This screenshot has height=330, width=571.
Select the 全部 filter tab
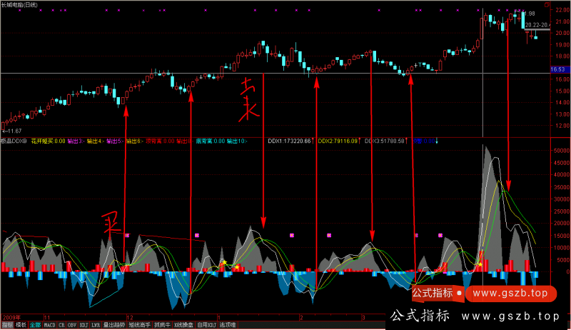[35, 325]
